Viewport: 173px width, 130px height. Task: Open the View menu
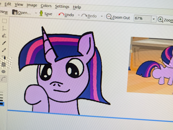[x=19, y=5]
